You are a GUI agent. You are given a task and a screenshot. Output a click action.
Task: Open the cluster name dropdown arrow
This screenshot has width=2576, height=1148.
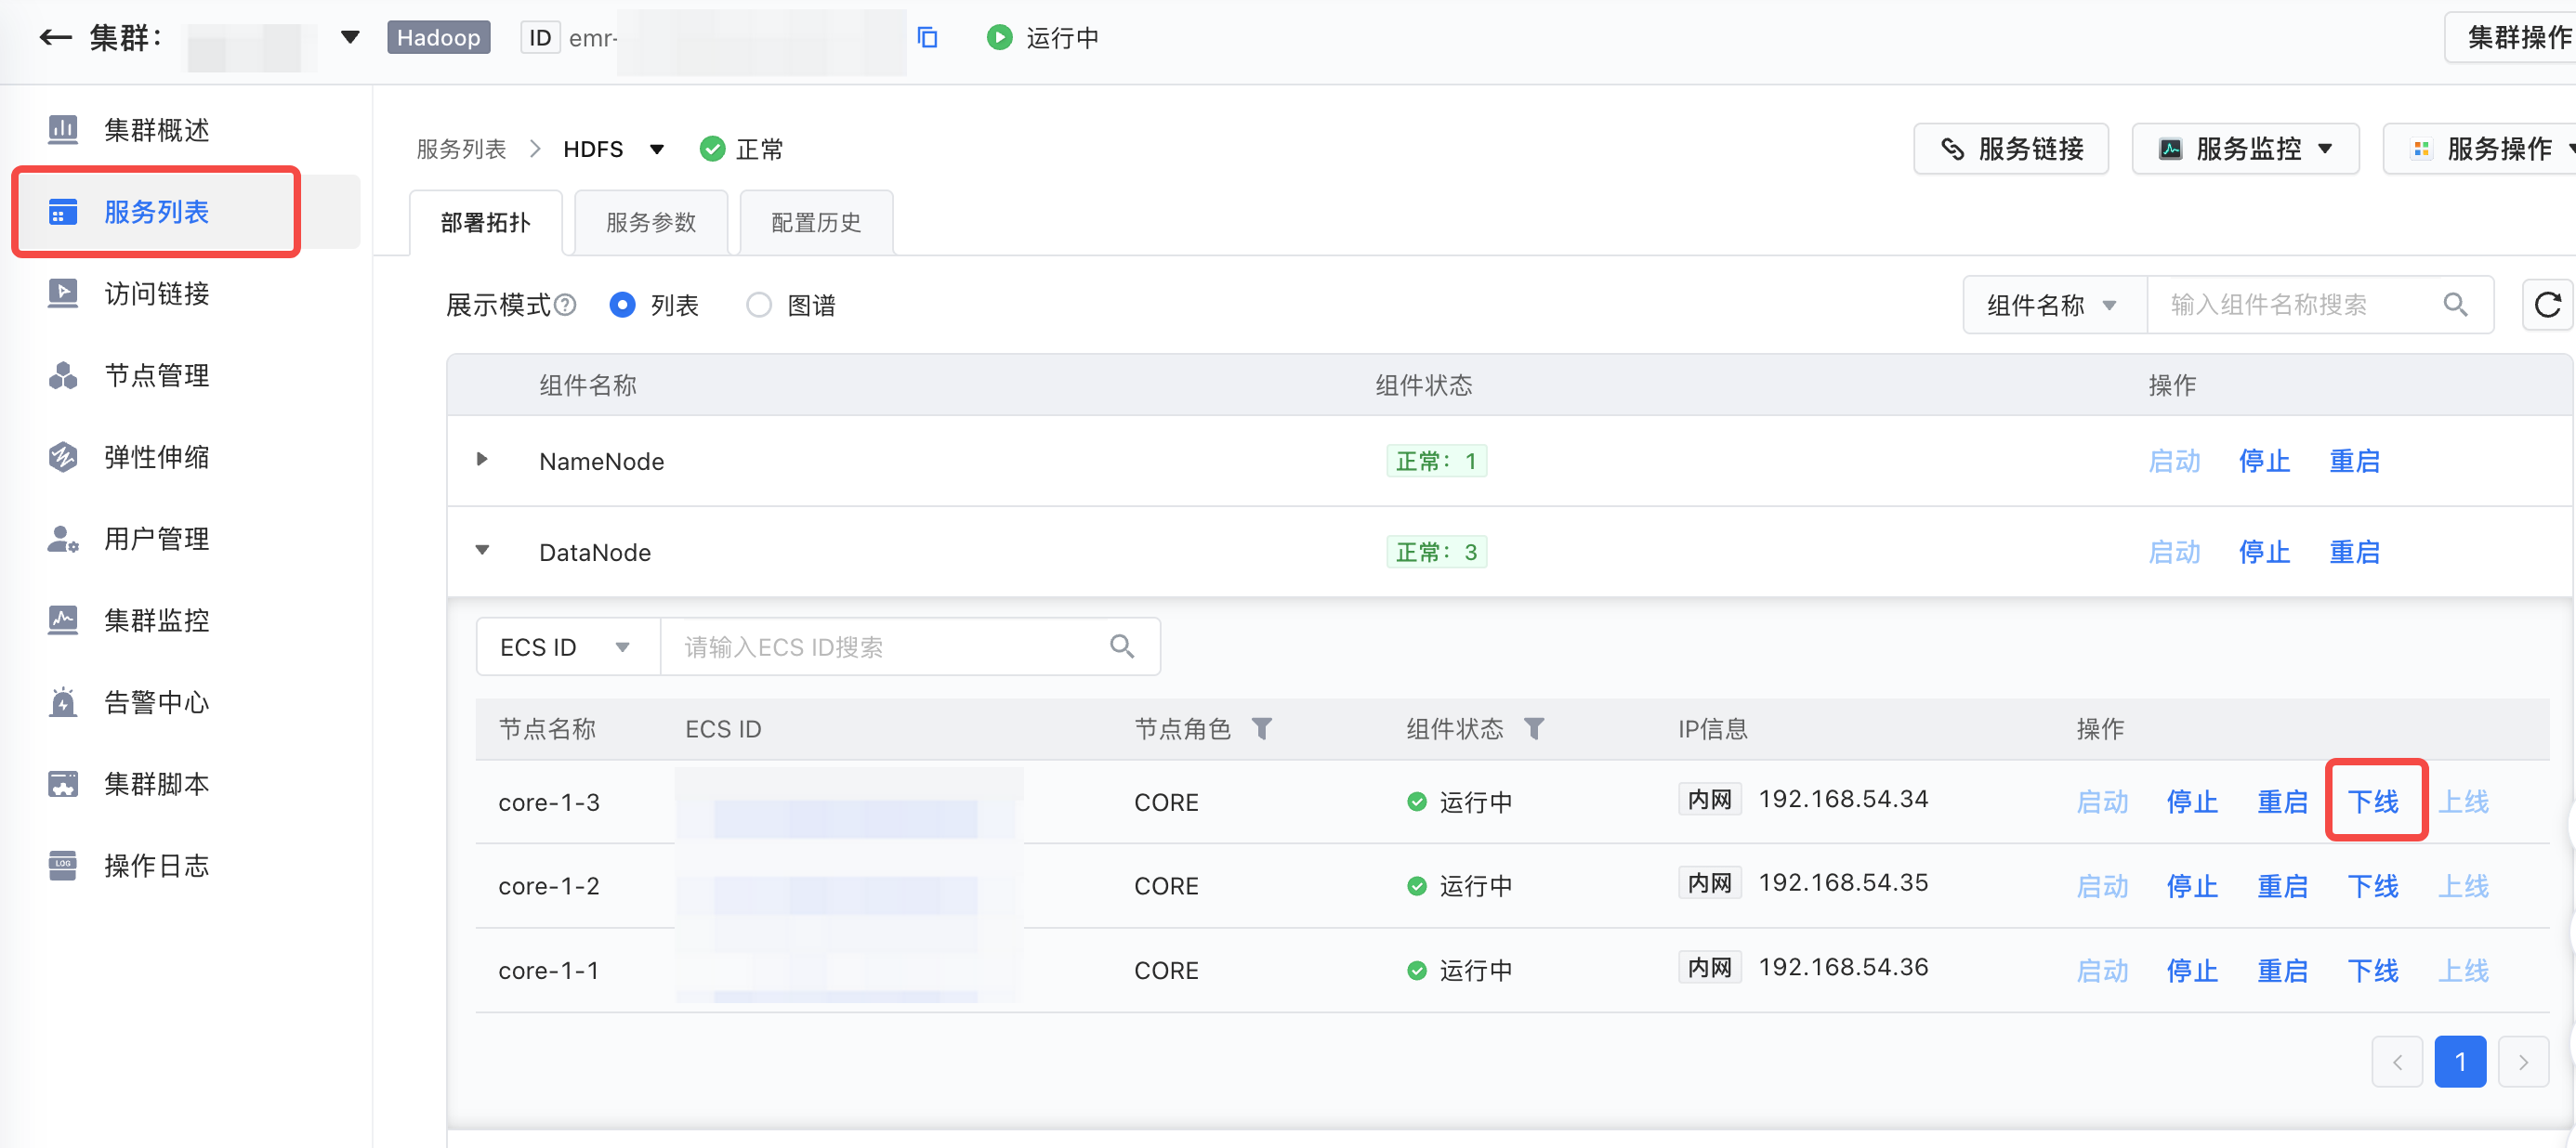tap(350, 38)
